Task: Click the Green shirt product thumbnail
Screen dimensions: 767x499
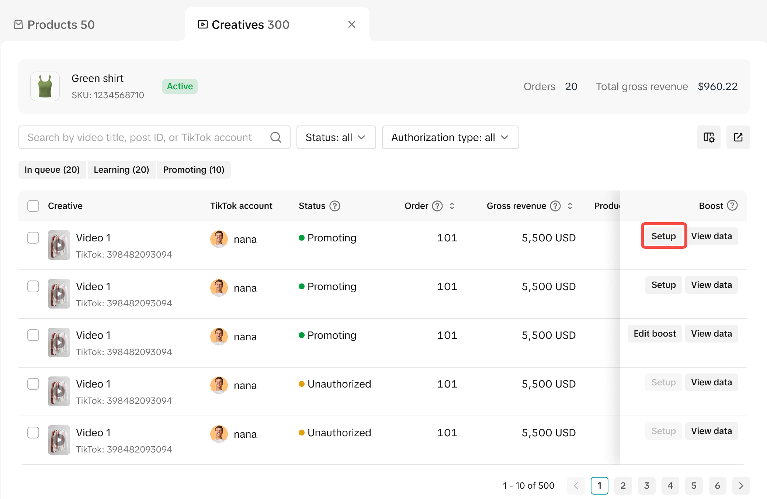Action: click(x=45, y=86)
